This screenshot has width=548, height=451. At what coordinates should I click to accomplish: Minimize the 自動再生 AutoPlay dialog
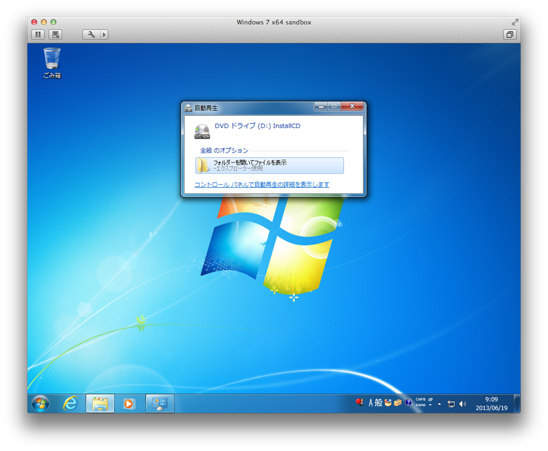pos(321,106)
